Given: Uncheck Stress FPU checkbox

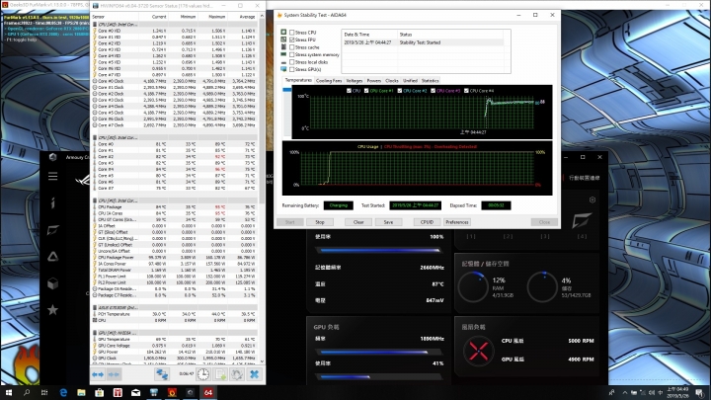Looking at the screenshot, I should coord(292,40).
